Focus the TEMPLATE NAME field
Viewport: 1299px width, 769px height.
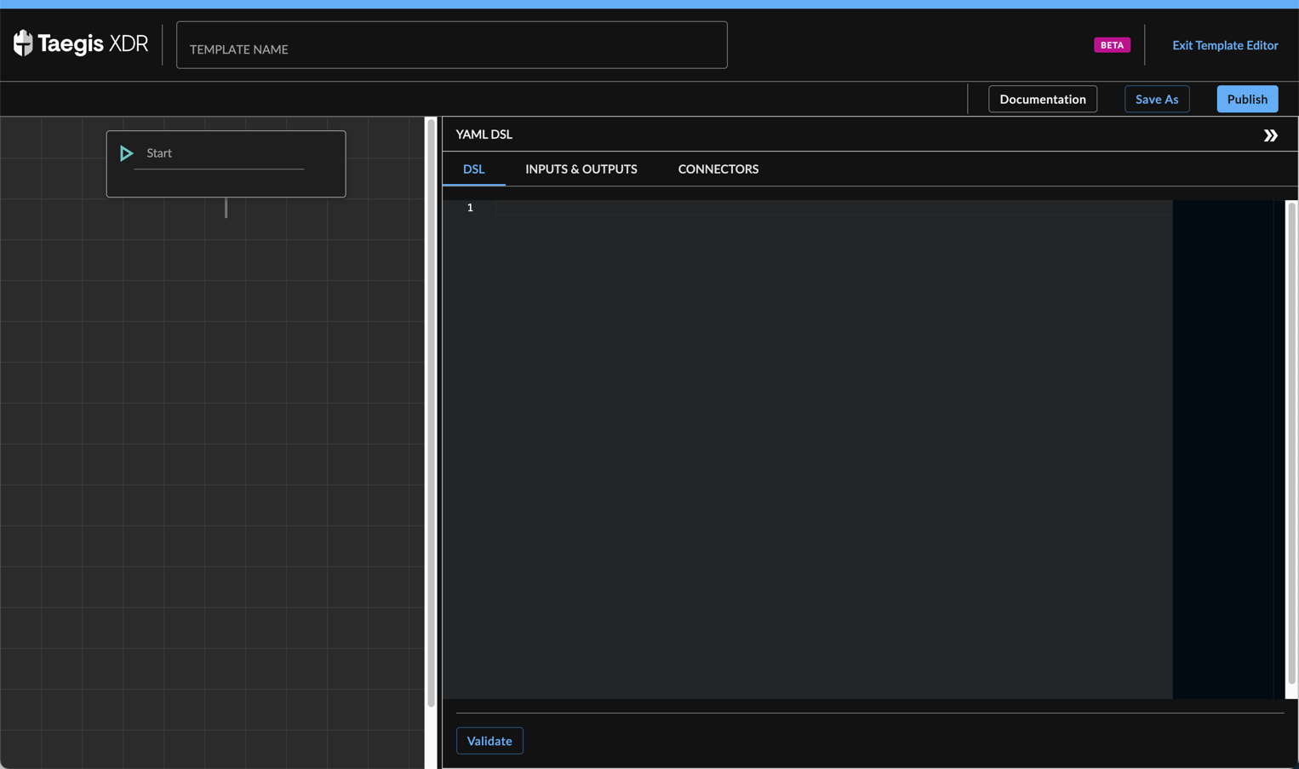coord(451,45)
